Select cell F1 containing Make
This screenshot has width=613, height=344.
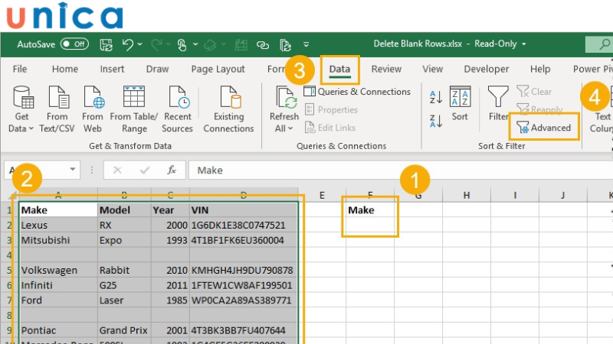370,209
